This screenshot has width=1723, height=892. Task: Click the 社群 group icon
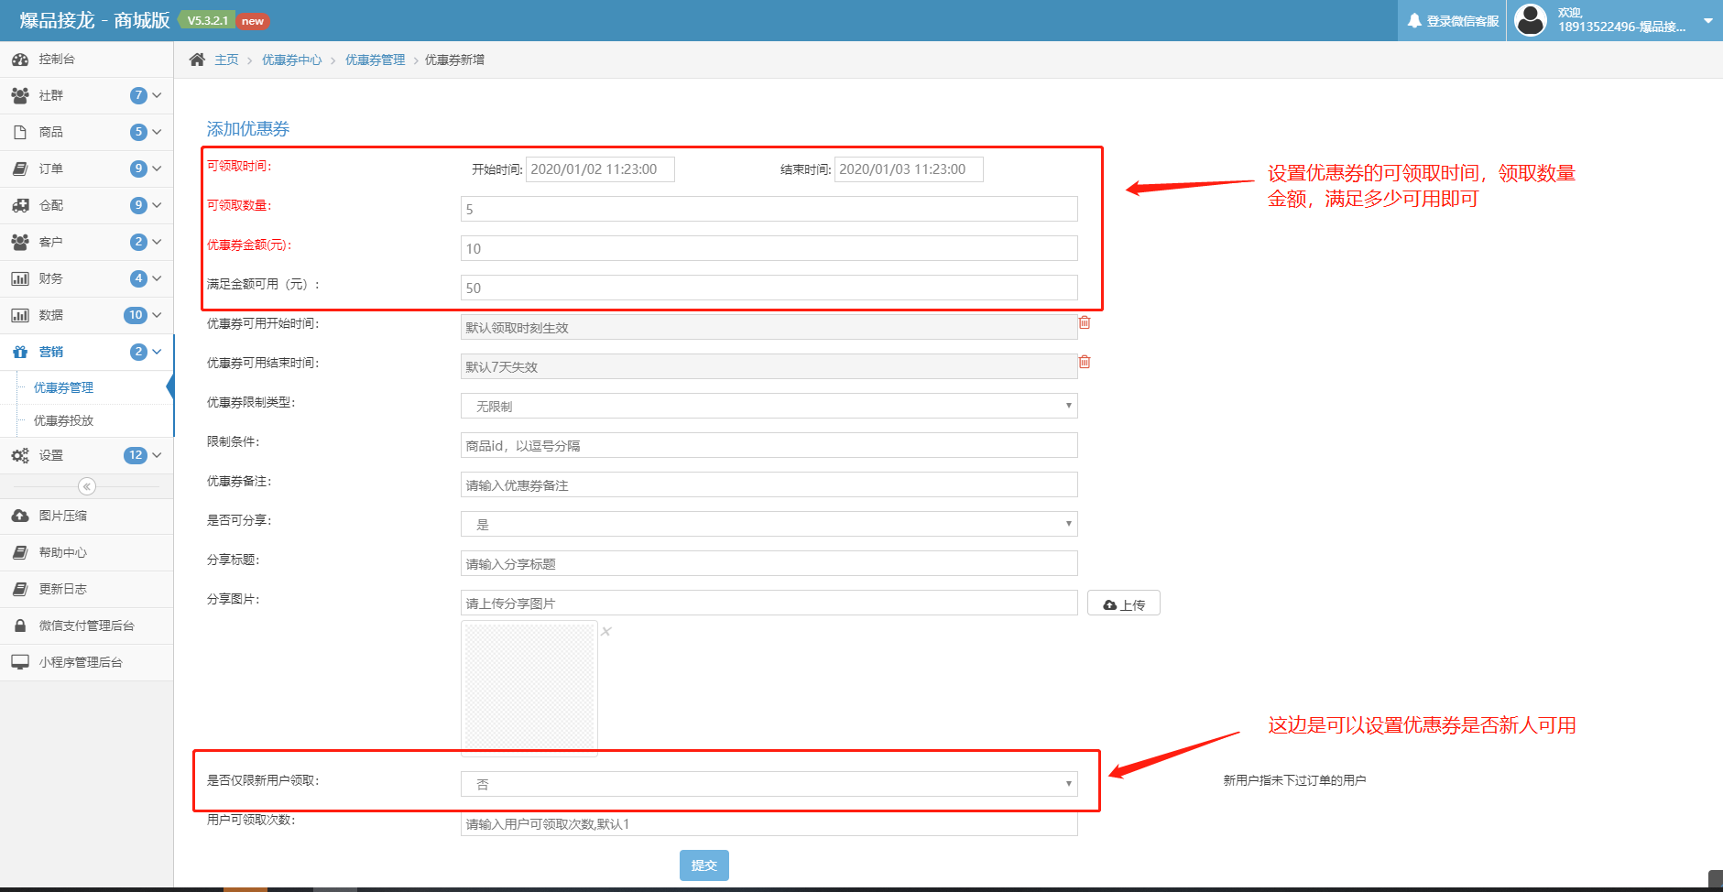19,95
